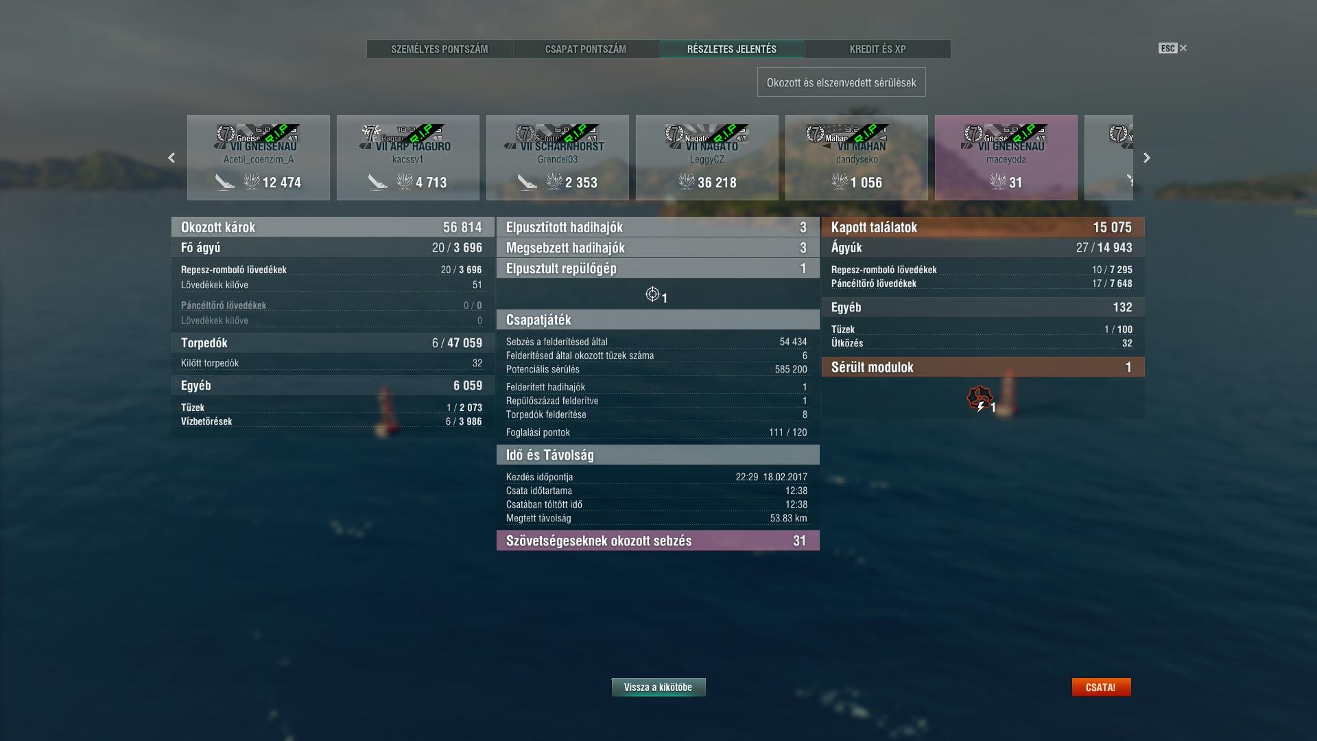This screenshot has width=1317, height=741.
Task: Switch to the Csapat pontszám tab
Action: [586, 49]
